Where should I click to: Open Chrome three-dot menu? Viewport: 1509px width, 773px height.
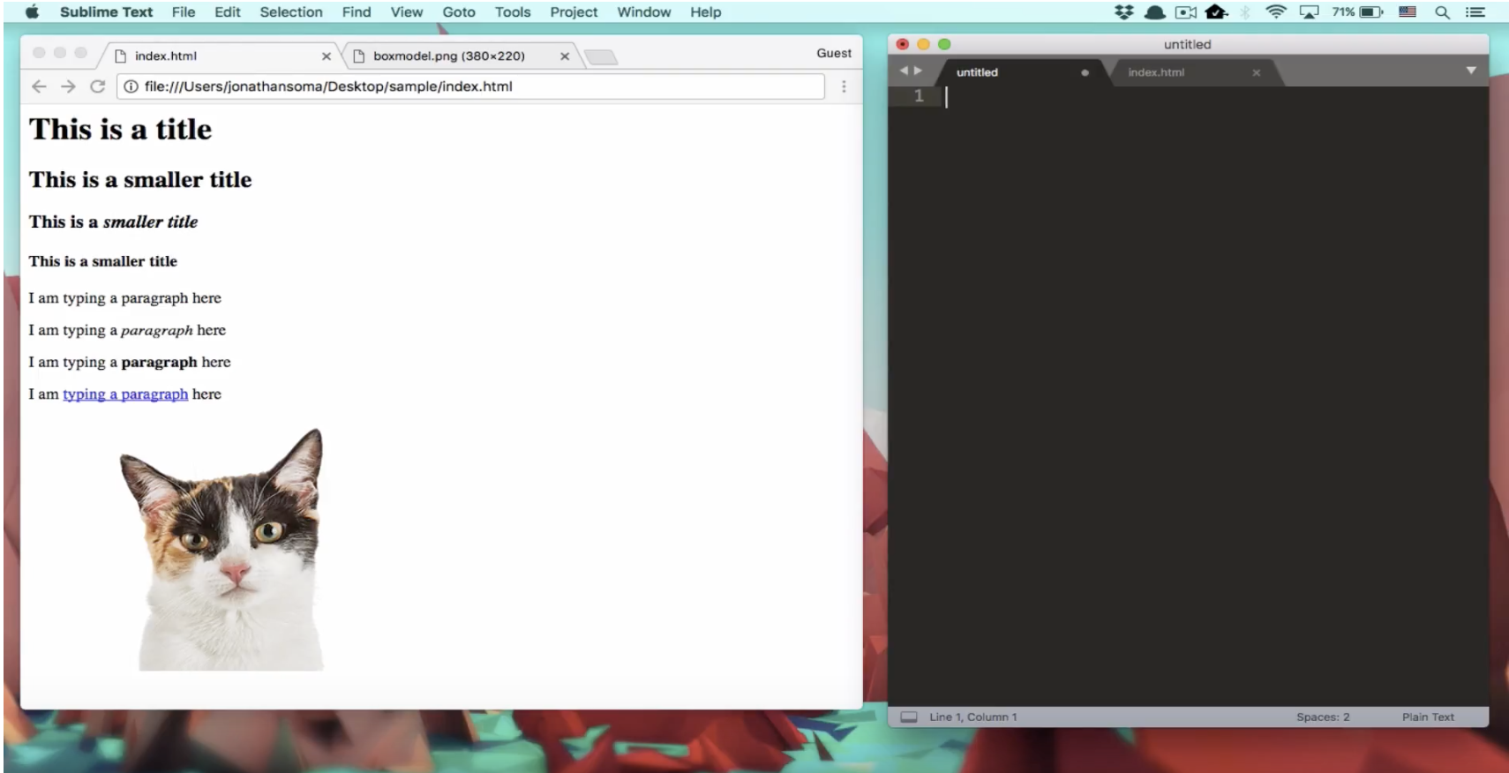click(x=844, y=86)
